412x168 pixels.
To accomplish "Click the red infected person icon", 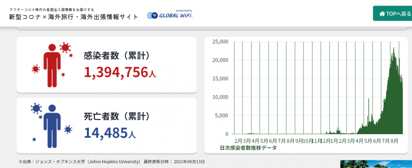I will (52, 65).
